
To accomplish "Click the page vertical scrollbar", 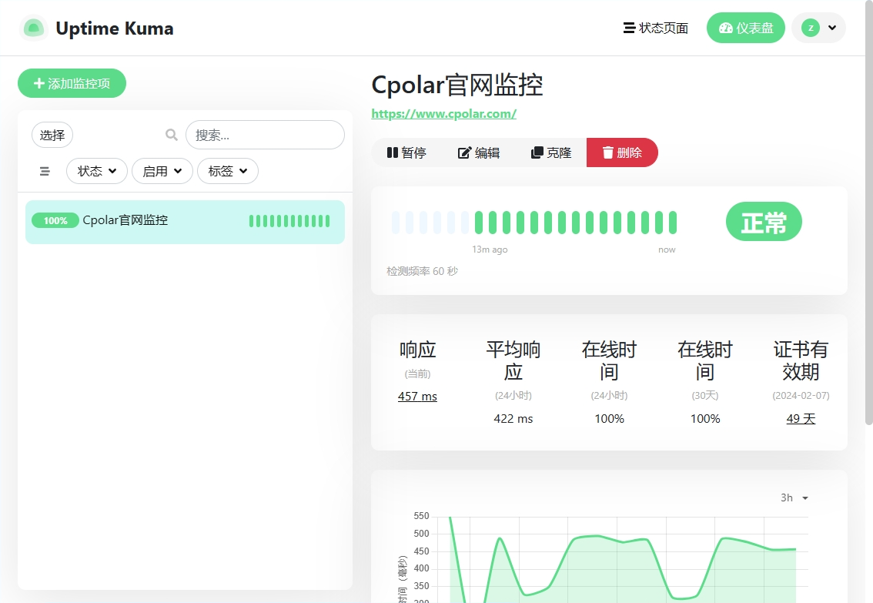I will 868,212.
